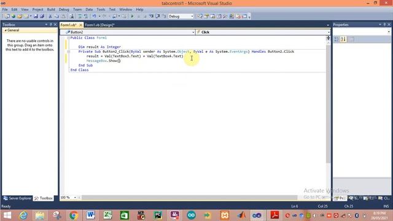Switch to the Server Explorer tab
This screenshot has width=393, height=221.
17,198
